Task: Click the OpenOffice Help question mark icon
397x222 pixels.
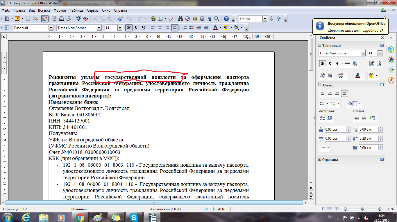Action: pyautogui.click(x=226, y=19)
